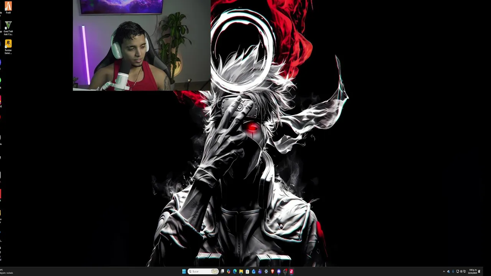
Task: Click the webcam overlay thumbnail
Action: coord(142,45)
